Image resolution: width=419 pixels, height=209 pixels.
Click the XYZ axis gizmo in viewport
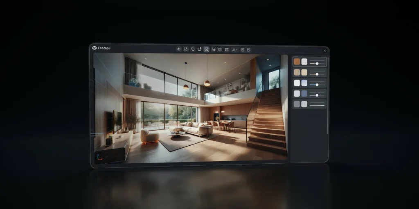pos(99,157)
